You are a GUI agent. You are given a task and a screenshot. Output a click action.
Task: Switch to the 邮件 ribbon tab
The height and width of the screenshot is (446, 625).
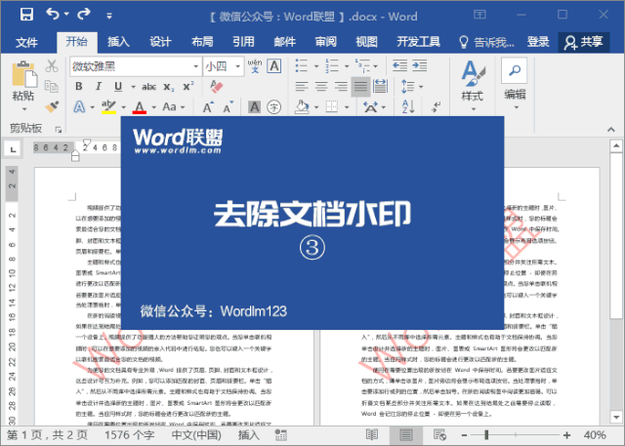(x=284, y=41)
